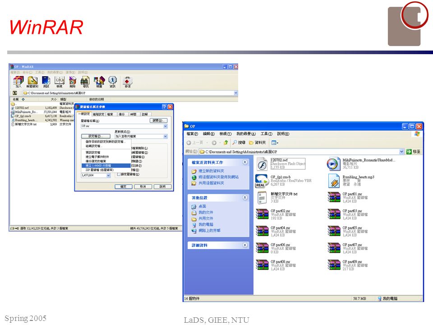Select the Rumbling_hearts.mp3 Winamp icon
Viewport: 433px width, 325px height.
point(334,181)
